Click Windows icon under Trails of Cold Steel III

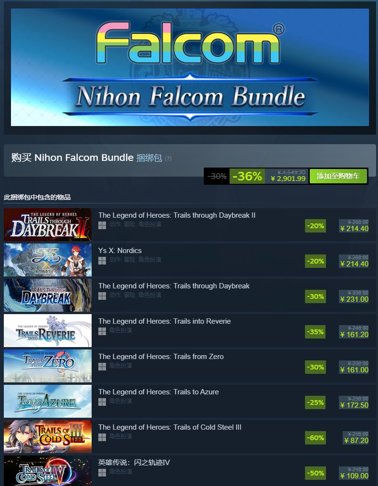pos(102,437)
